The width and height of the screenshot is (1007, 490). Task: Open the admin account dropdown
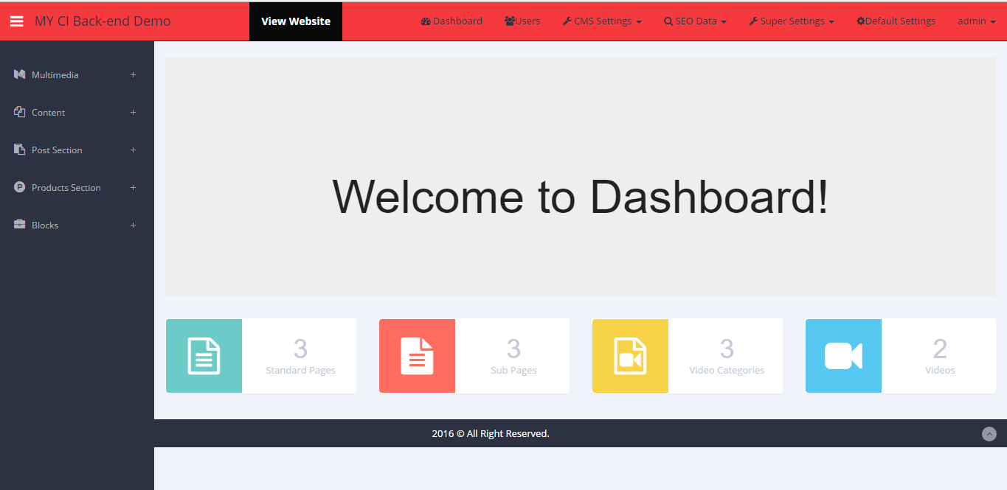(x=975, y=21)
